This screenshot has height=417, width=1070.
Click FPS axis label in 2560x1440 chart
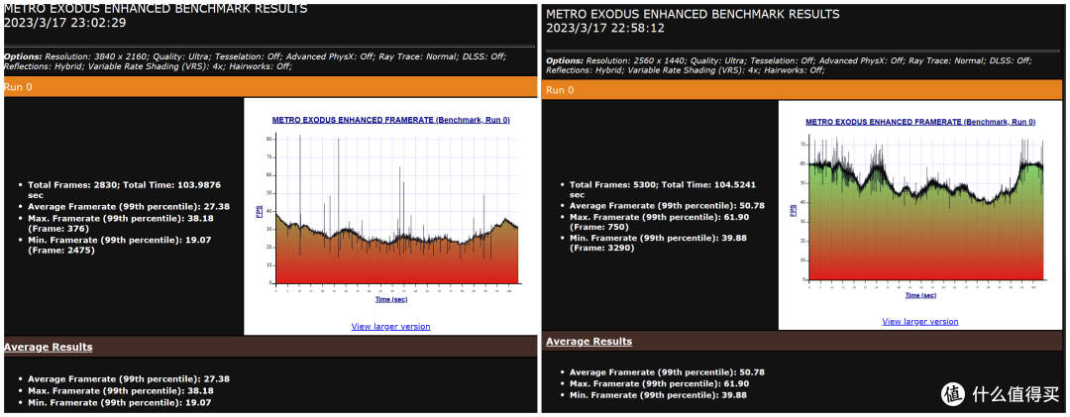(x=794, y=210)
